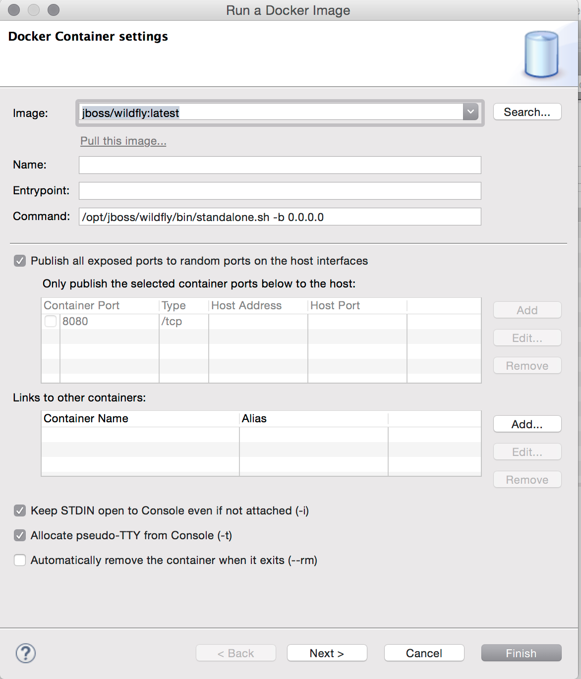Open the image Search dialog

[527, 112]
